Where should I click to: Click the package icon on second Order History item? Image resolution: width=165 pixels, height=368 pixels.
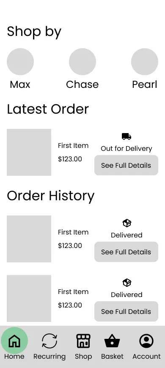click(126, 283)
